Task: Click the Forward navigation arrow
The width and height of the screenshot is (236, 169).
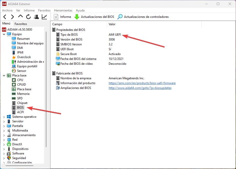Action: [13, 17]
